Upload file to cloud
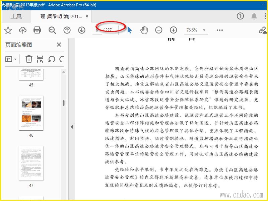Image resolution: width=268 pixels, height=201 pixels. pyautogui.click(x=23, y=30)
